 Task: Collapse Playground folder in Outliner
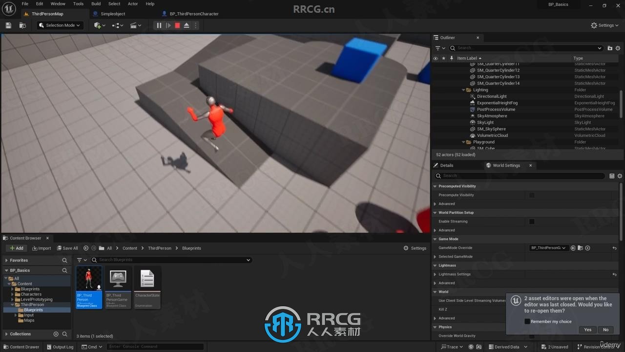click(x=463, y=142)
